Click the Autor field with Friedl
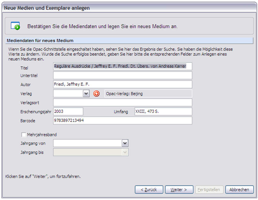 coord(123,85)
